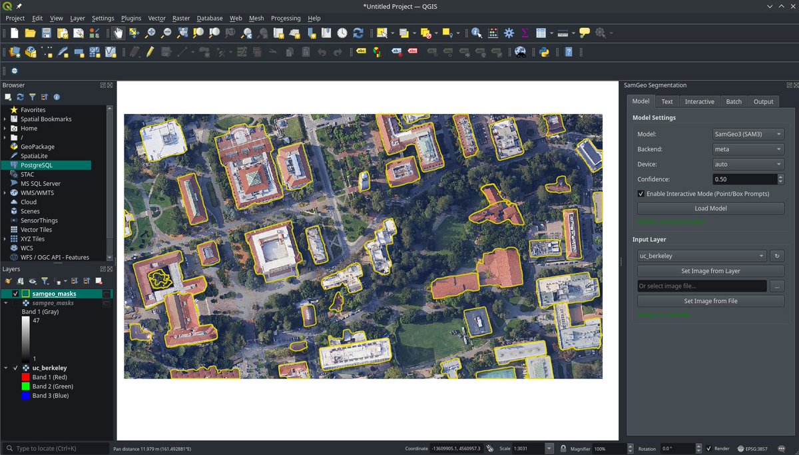Click Set Image from File button
This screenshot has height=455, width=799.
point(710,301)
